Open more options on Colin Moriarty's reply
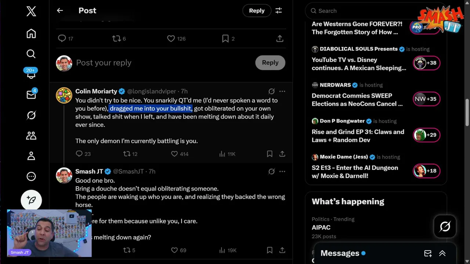The width and height of the screenshot is (470, 264). (x=282, y=91)
